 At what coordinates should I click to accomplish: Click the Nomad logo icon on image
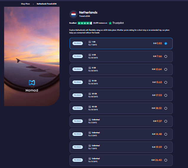coord(32,83)
